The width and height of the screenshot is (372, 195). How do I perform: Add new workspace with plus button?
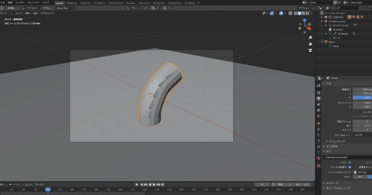(x=198, y=3)
